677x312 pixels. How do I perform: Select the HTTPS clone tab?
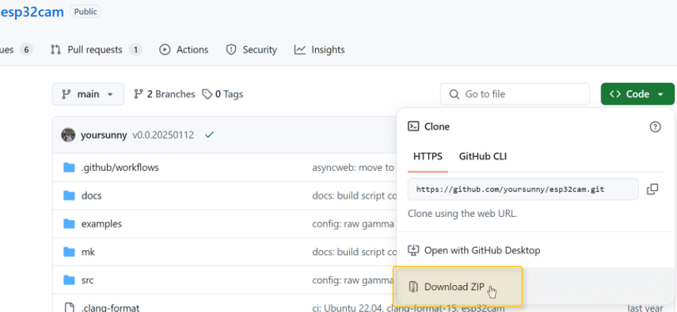[x=428, y=156]
